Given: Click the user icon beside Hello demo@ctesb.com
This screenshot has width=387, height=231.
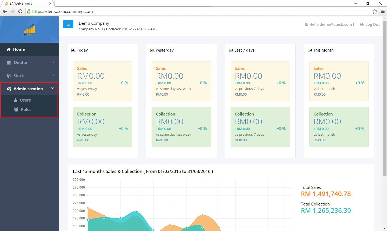Looking at the screenshot, I should [x=306, y=24].
